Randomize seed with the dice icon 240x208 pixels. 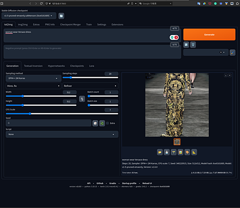95,123
